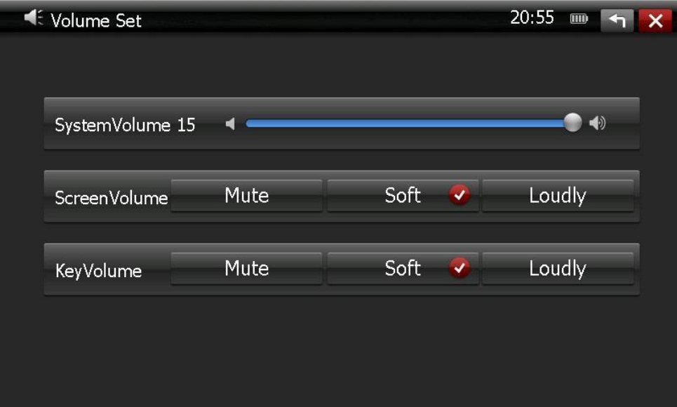Set ScreenVolume to Loudly
Screen dimensions: 677x407
(557, 196)
